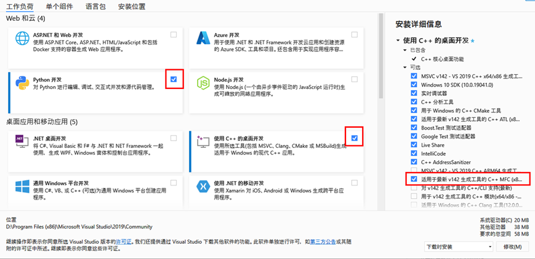The image size is (535, 259).
Task: Click the 安装详细信息 panel heading
Action: 419,24
